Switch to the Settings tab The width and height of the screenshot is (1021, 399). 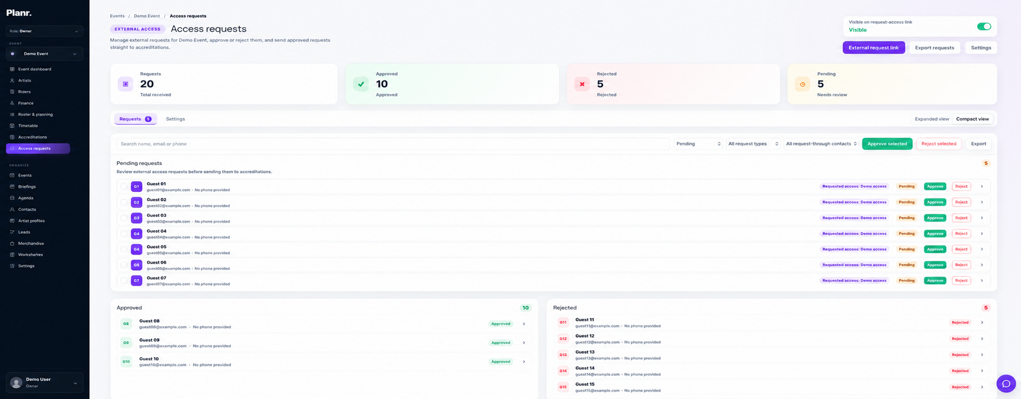175,119
